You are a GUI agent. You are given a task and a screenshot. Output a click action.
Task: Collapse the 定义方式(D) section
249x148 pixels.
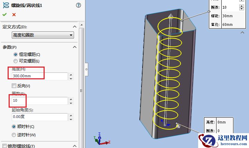tap(74, 27)
